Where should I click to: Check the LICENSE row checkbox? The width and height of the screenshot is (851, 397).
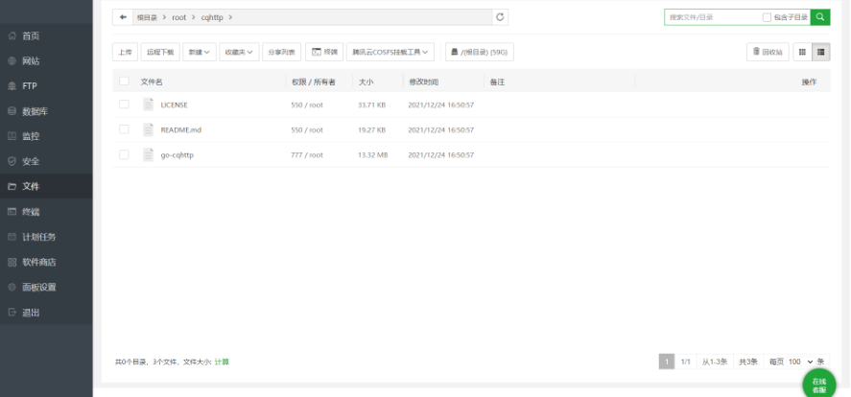pos(125,105)
